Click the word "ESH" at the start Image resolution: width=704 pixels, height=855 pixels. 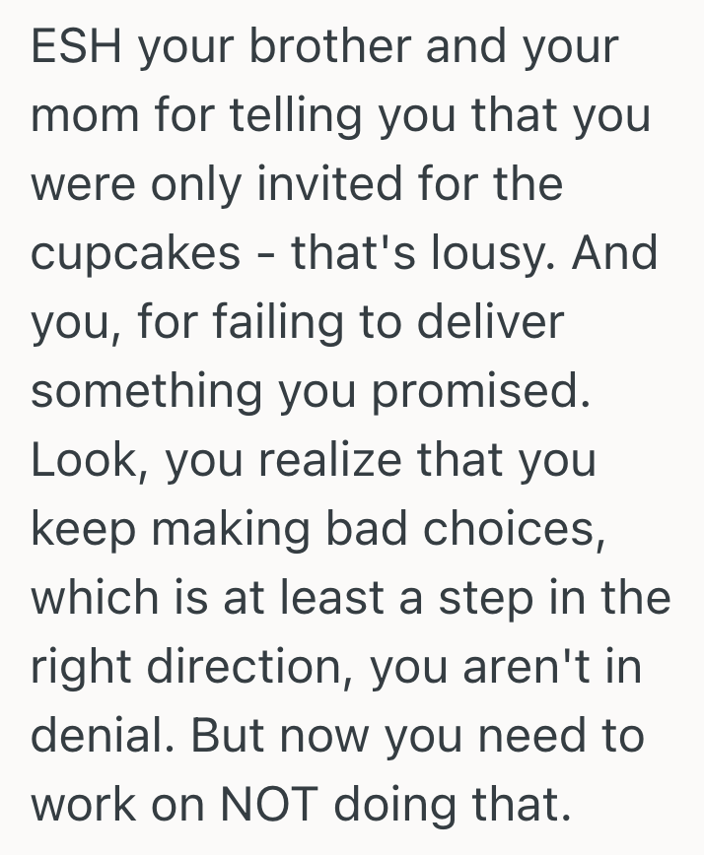(75, 48)
